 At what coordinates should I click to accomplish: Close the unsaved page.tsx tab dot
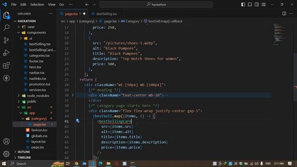[x=84, y=13]
